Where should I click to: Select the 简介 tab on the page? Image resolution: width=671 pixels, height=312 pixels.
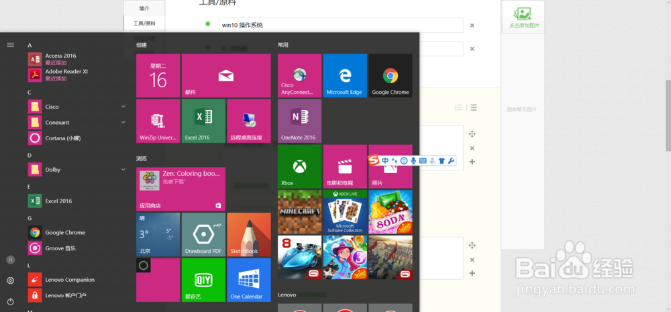(x=144, y=8)
